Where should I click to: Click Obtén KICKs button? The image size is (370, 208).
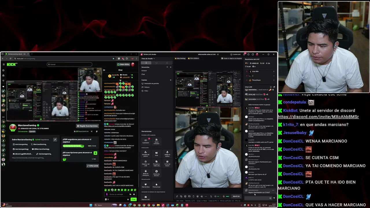(124, 64)
